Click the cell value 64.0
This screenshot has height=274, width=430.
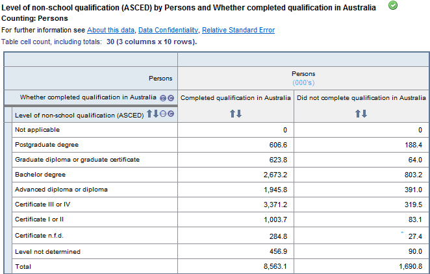tap(415, 160)
